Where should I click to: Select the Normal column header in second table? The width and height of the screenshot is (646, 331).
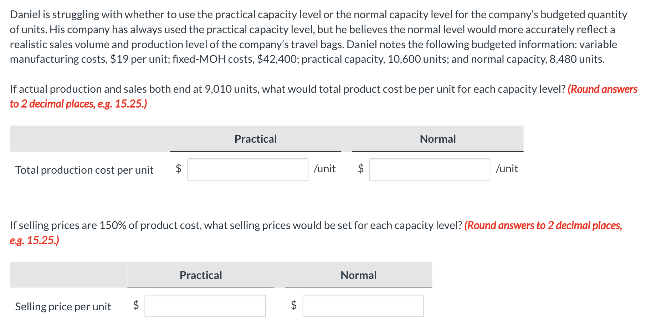(x=358, y=275)
